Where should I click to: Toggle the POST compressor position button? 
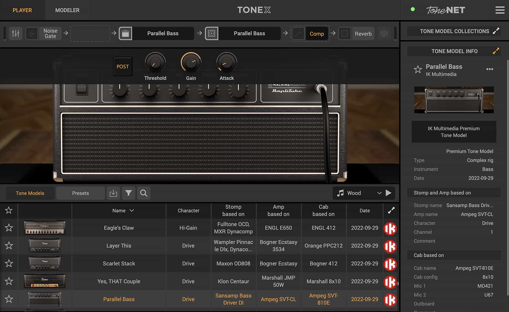[x=123, y=67]
